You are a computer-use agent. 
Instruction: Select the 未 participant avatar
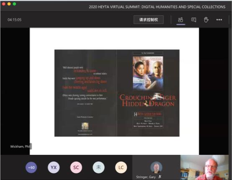pyautogui.click(x=98, y=167)
